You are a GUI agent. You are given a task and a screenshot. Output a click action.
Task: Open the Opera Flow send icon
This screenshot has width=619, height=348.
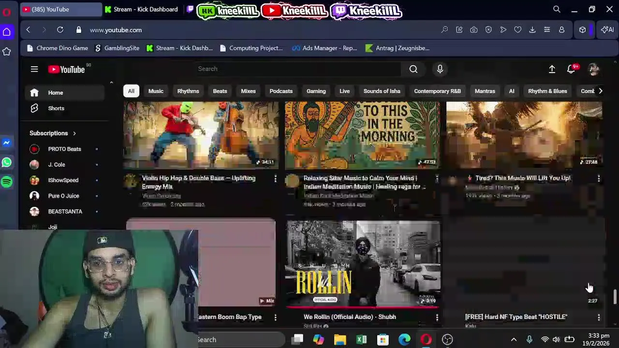pyautogui.click(x=503, y=30)
